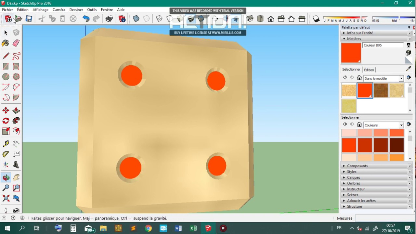
Task: Switch to the Sélectionner materials tab
Action: click(351, 70)
